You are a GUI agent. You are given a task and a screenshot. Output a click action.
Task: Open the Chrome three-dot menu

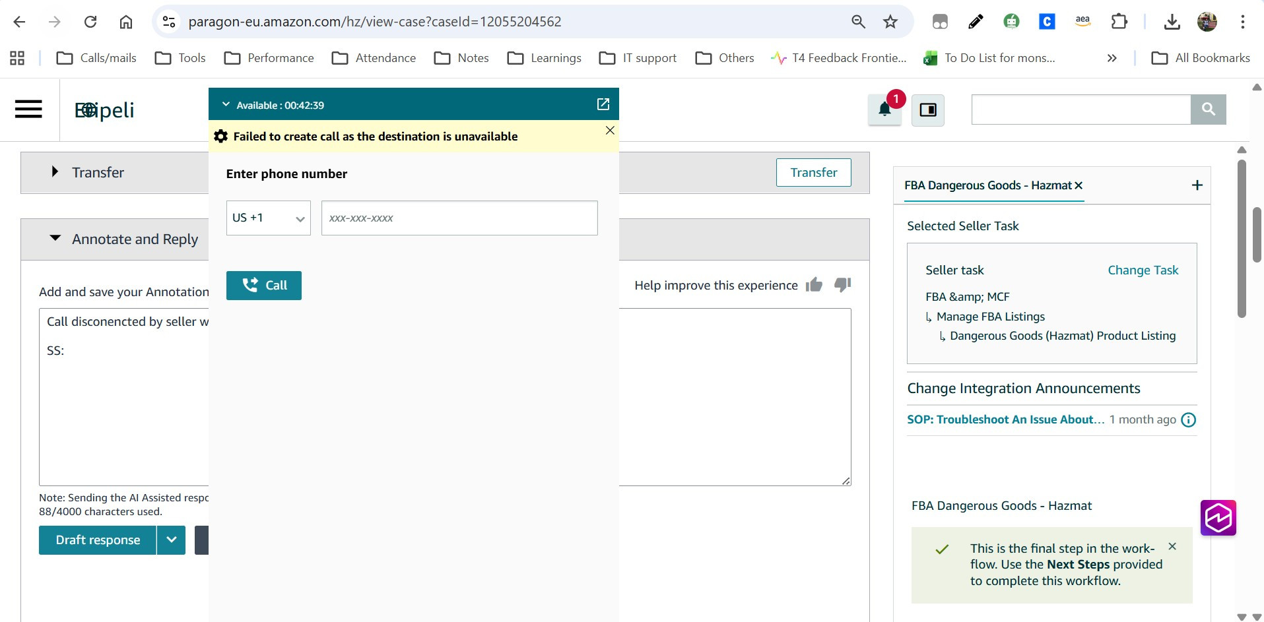1242,22
